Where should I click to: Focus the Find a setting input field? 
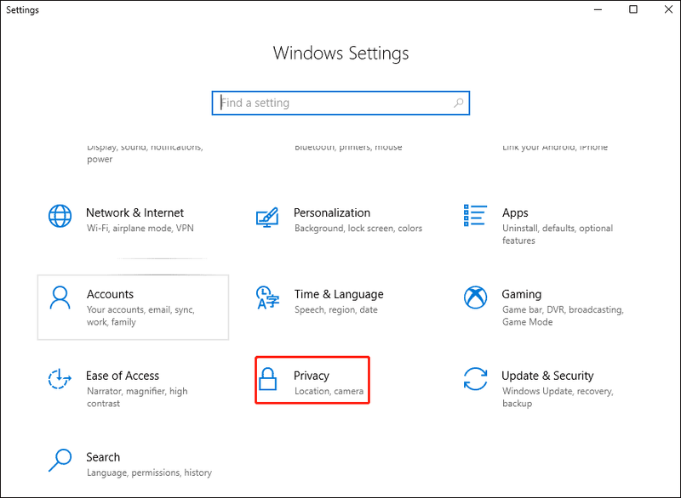coord(340,103)
